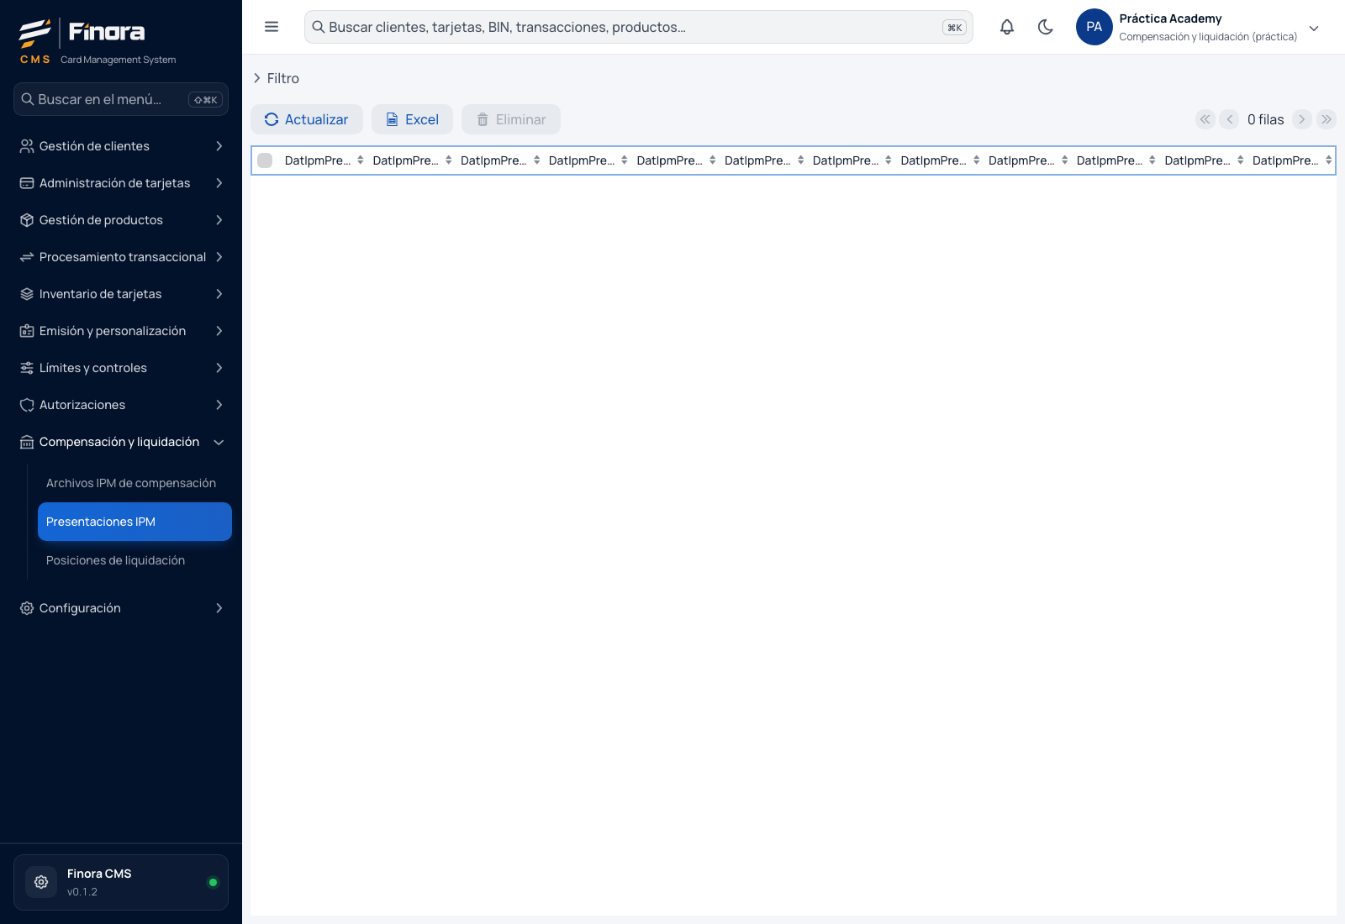Focus the global search field for clients and cards
This screenshot has width=1345, height=924.
[639, 27]
